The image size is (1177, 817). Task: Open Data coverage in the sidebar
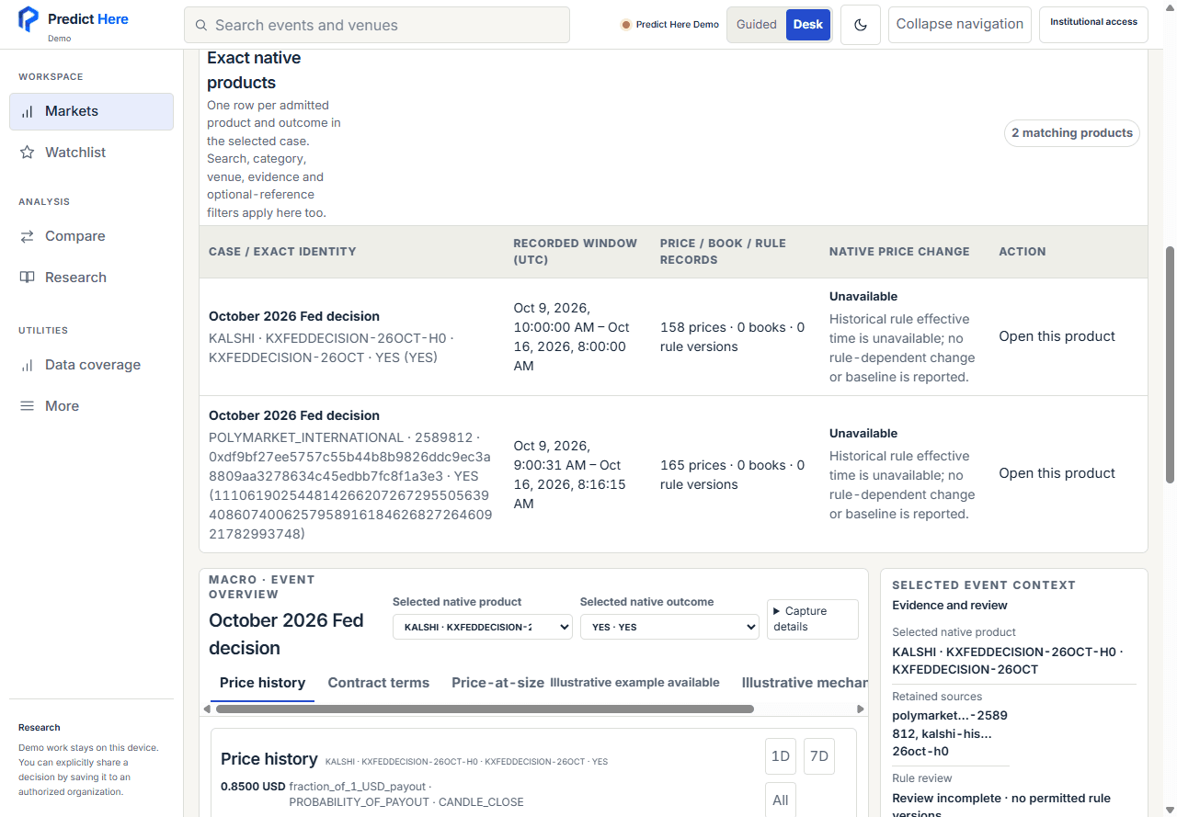pyautogui.click(x=91, y=365)
